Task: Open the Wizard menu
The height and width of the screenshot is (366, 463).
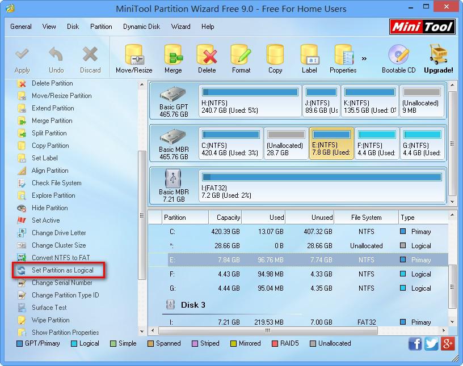Action: (x=180, y=26)
